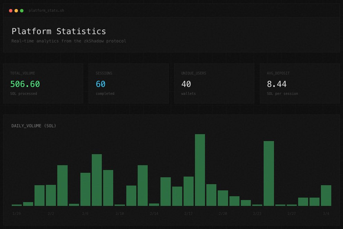Screen dimensions: 343x229
Task: Click the 2/23 axis date label
Action: 257,213
